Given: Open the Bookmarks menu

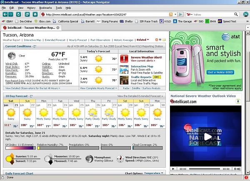Looking at the screenshot, I should [x=45, y=8].
